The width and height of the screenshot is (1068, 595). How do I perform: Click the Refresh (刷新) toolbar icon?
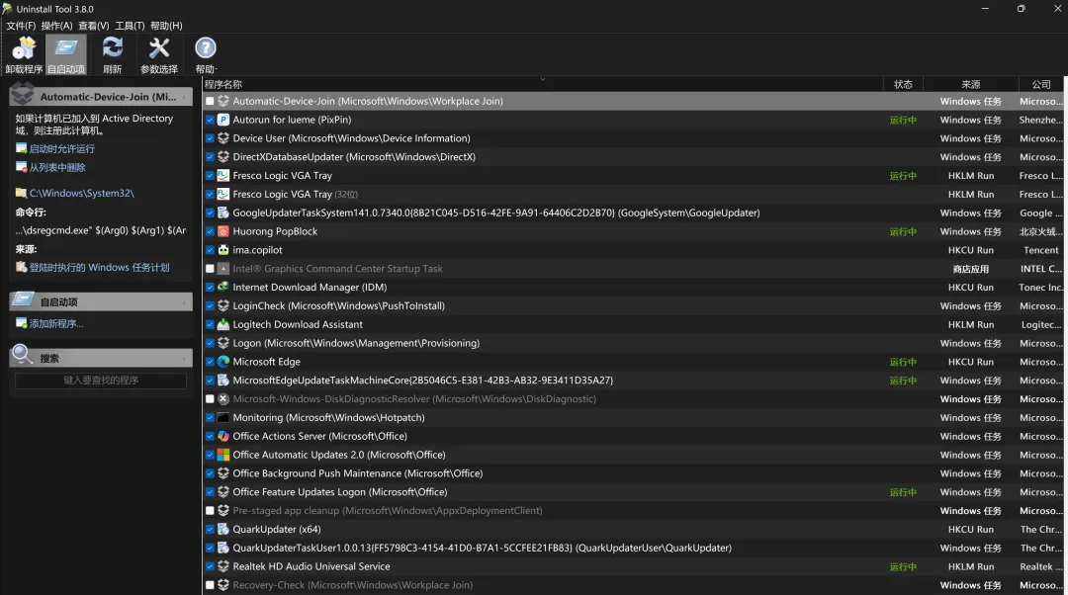(x=113, y=54)
